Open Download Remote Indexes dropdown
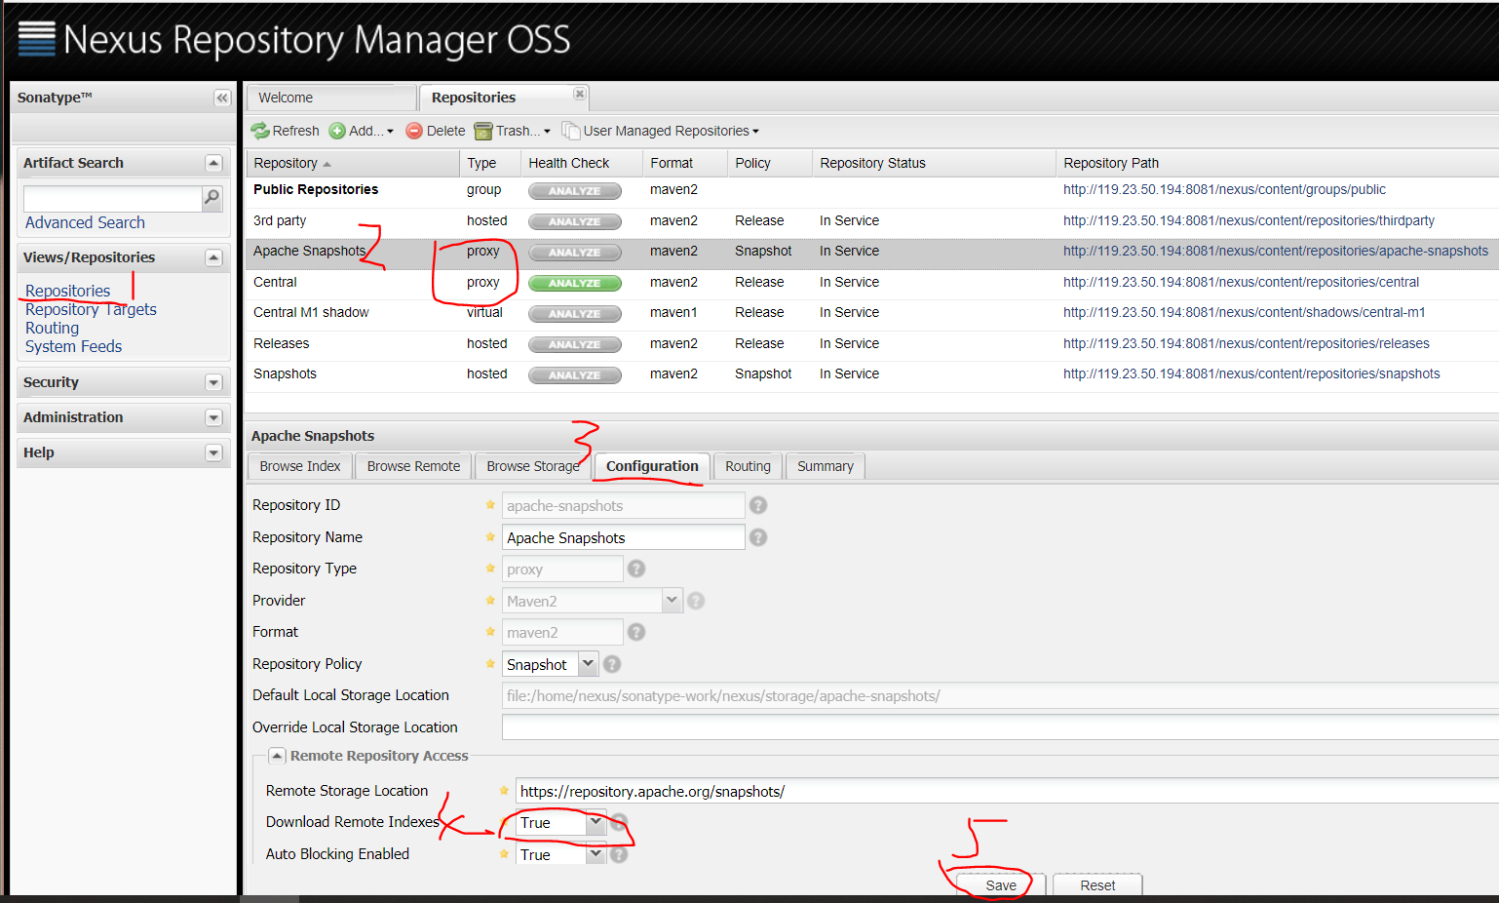Viewport: 1499px width, 903px height. tap(596, 822)
